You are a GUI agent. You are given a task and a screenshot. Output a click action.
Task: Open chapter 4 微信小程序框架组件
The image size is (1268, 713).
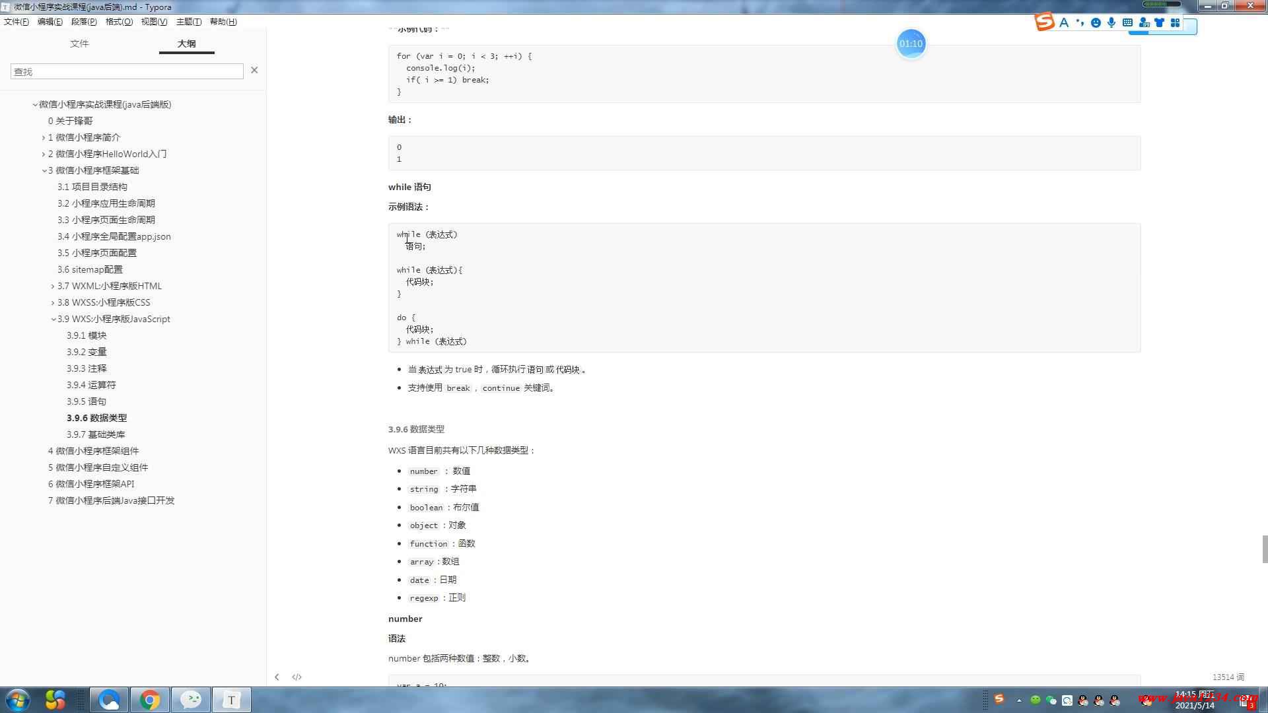pos(93,451)
